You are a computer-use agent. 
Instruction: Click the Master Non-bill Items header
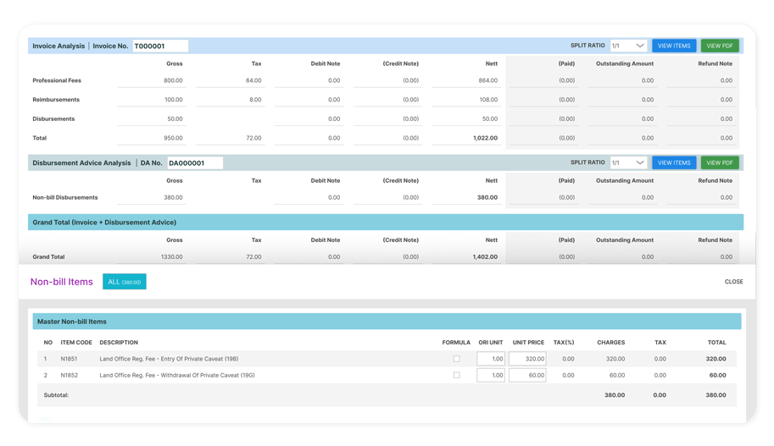72,322
